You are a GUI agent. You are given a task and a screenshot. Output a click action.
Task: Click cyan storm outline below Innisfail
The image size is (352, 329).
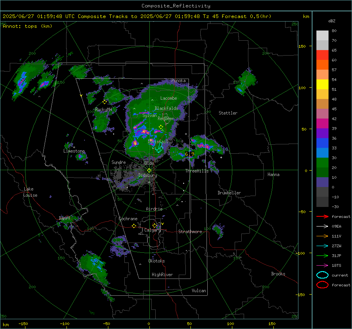[x=159, y=148]
